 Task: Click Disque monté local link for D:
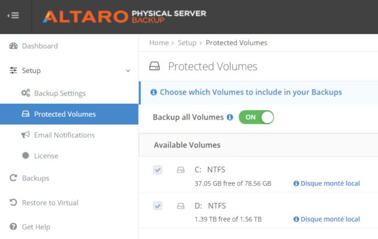pyautogui.click(x=330, y=219)
